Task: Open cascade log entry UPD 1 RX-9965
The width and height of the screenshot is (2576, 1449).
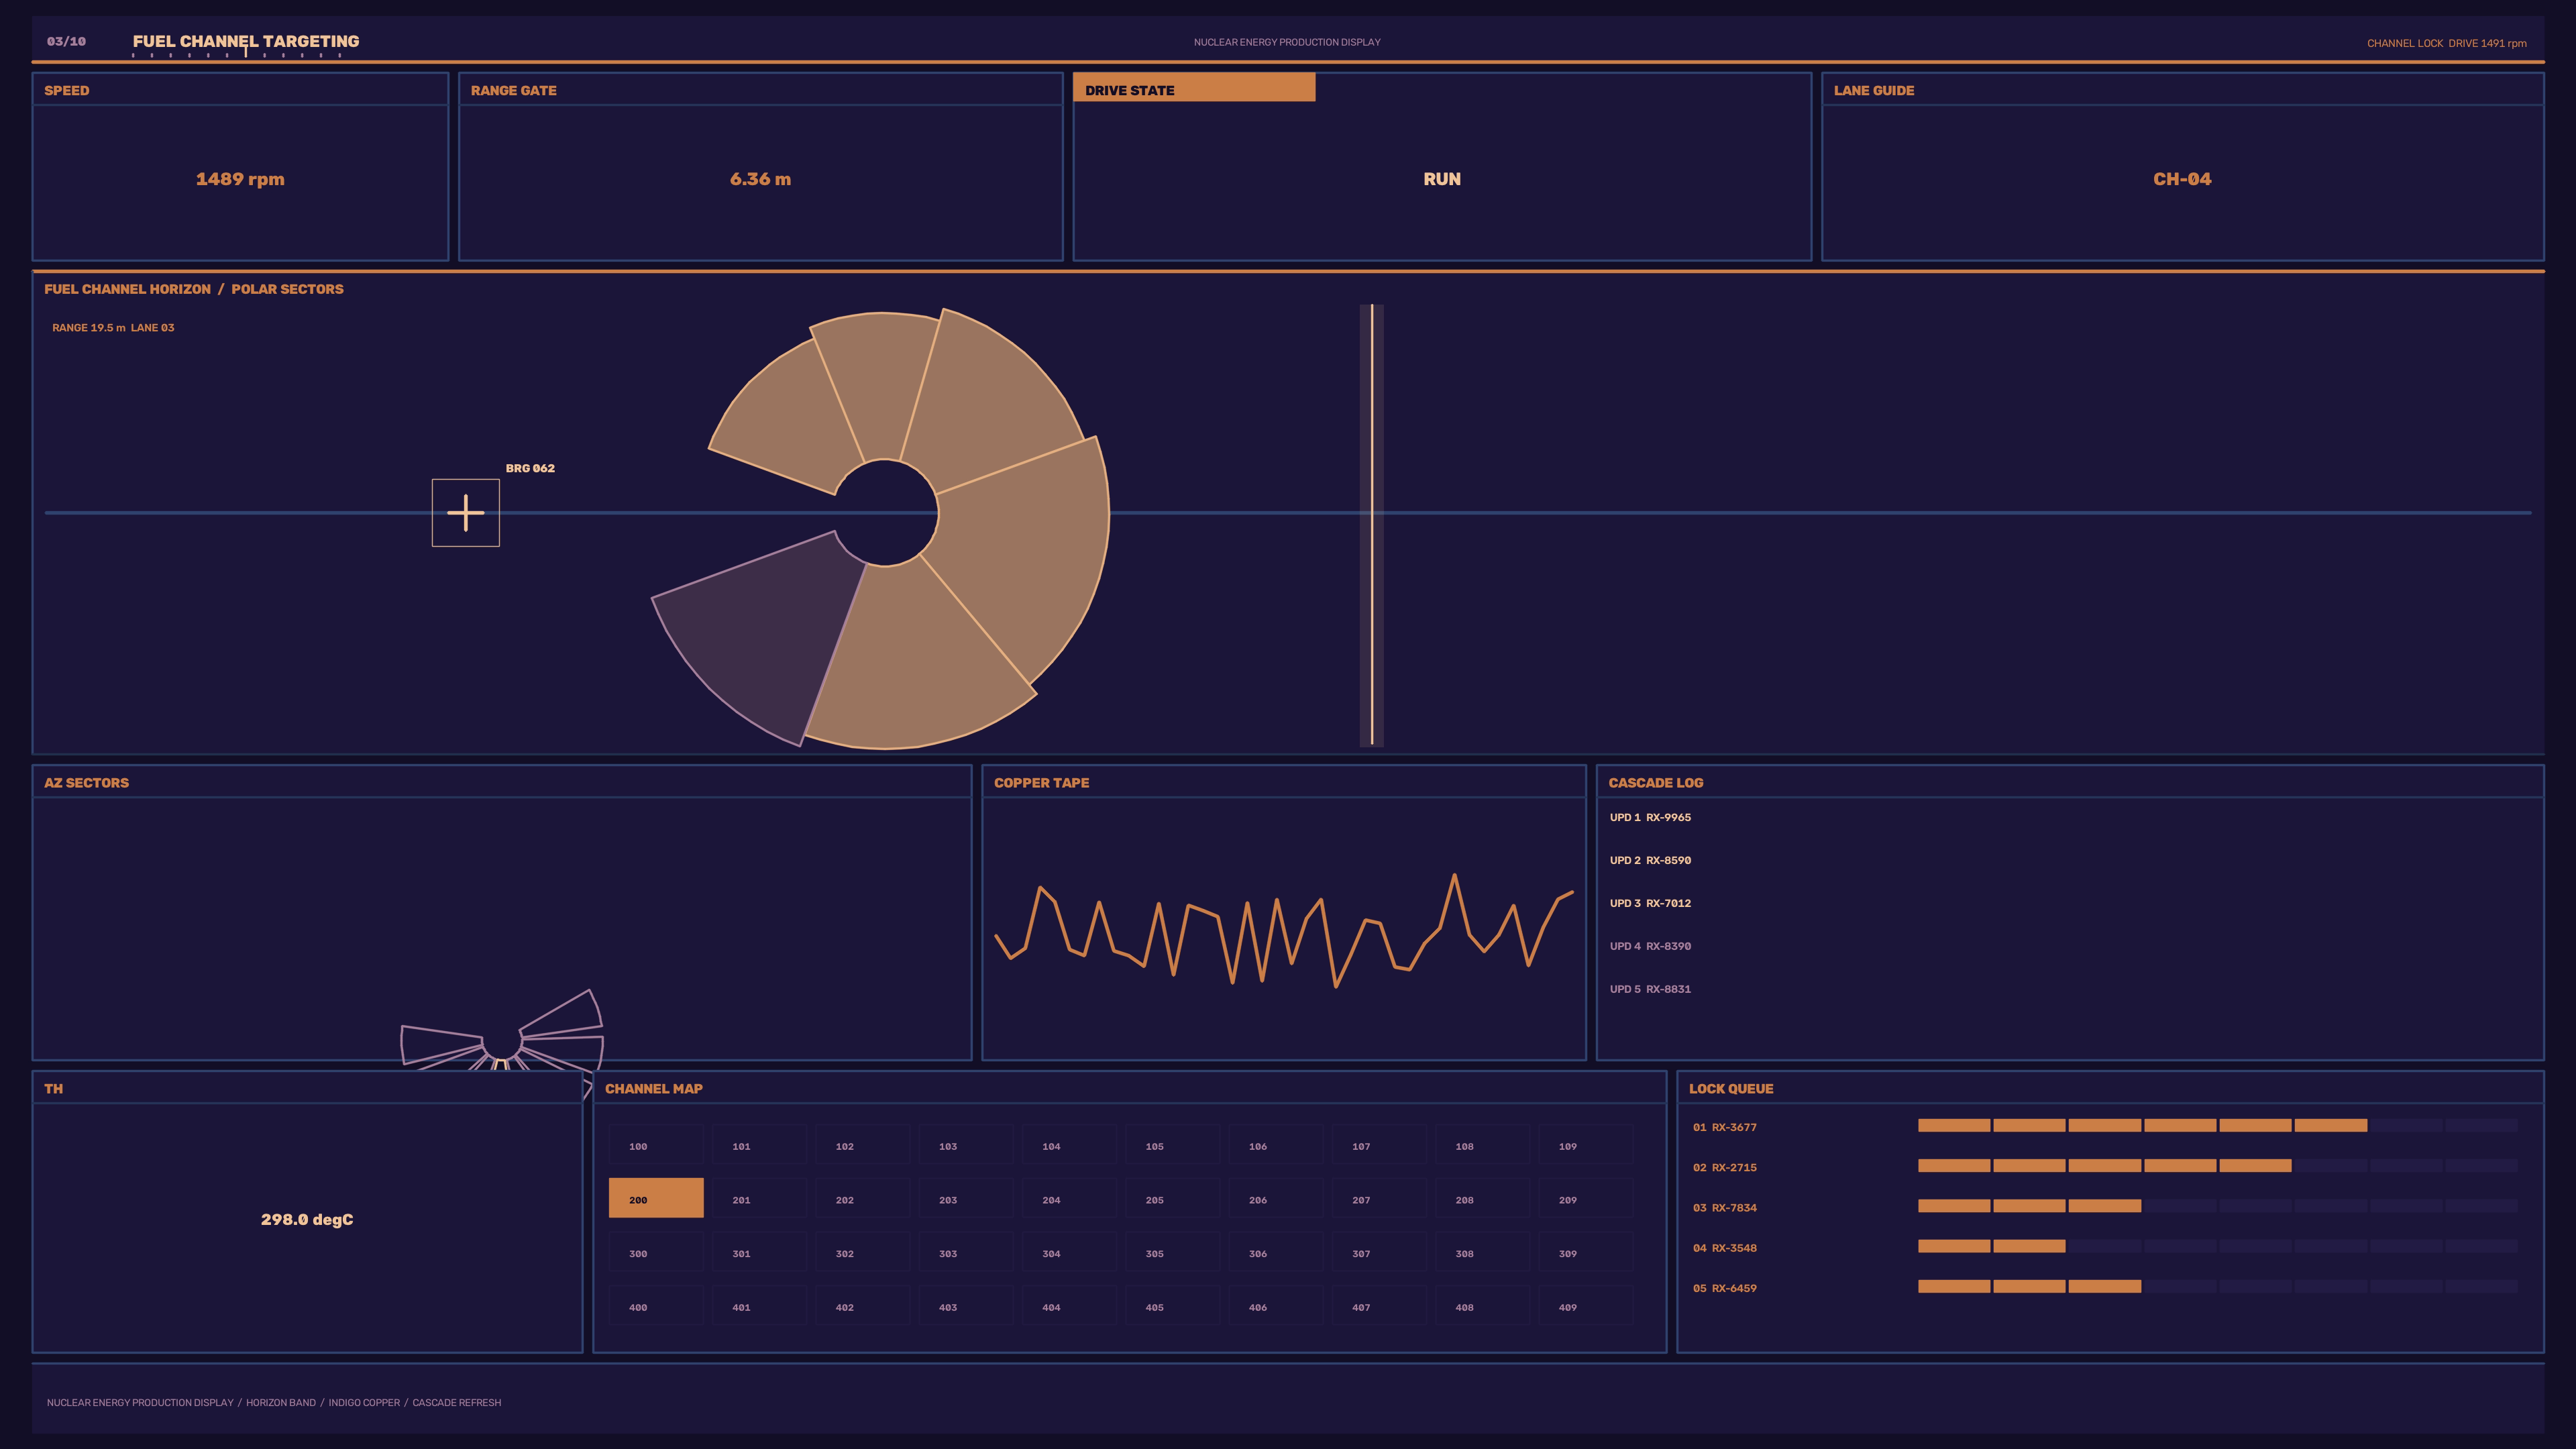Action: click(1650, 817)
